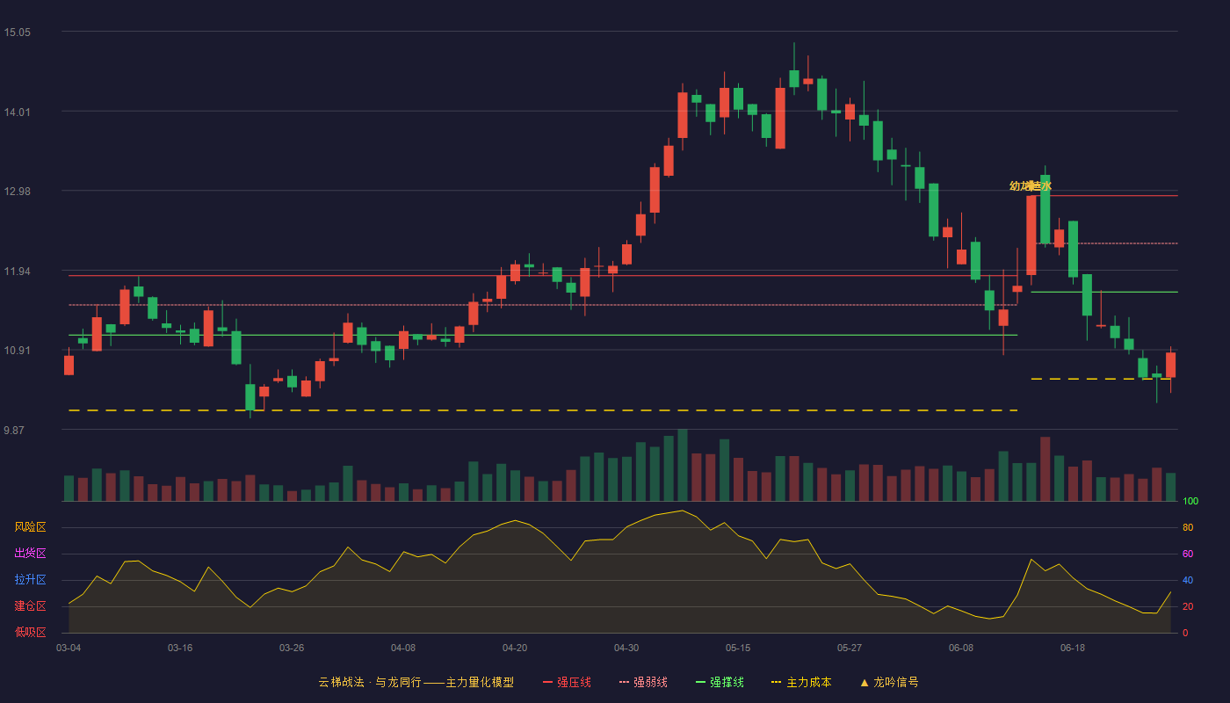1230x703 pixels.
Task: Toggle the 强压线 legend item
Action: 567,682
